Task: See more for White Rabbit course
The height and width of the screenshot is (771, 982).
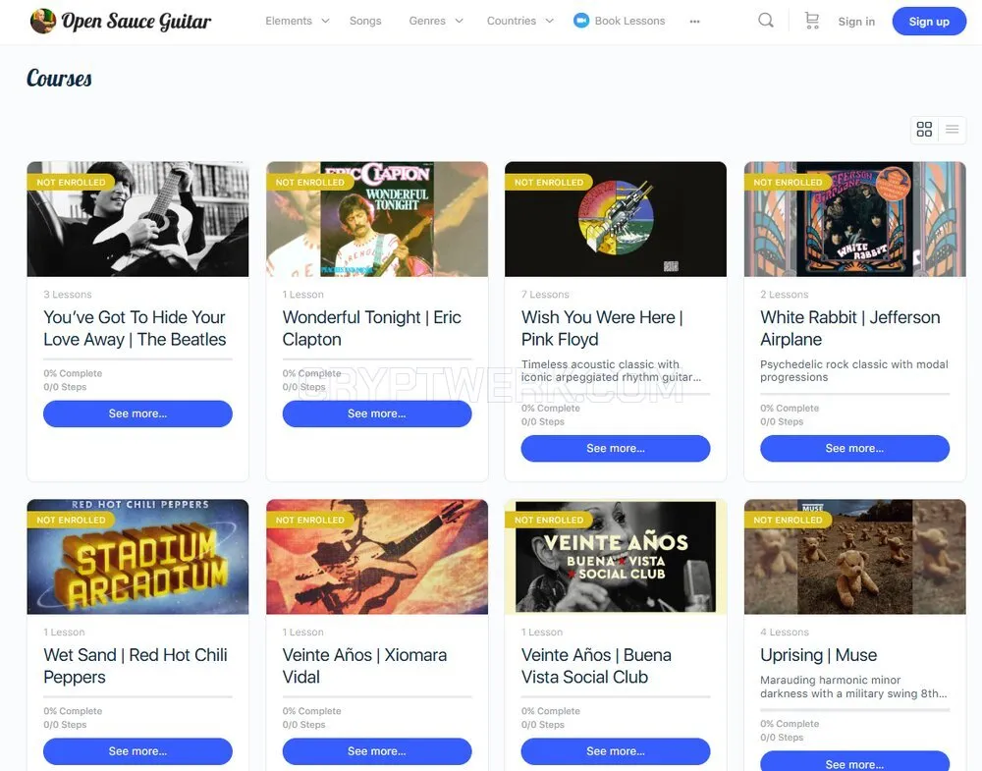Action: [x=855, y=449]
